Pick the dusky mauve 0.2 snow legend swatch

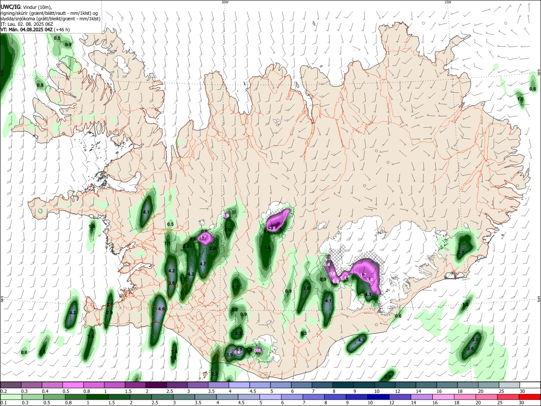pyautogui.click(x=11, y=385)
